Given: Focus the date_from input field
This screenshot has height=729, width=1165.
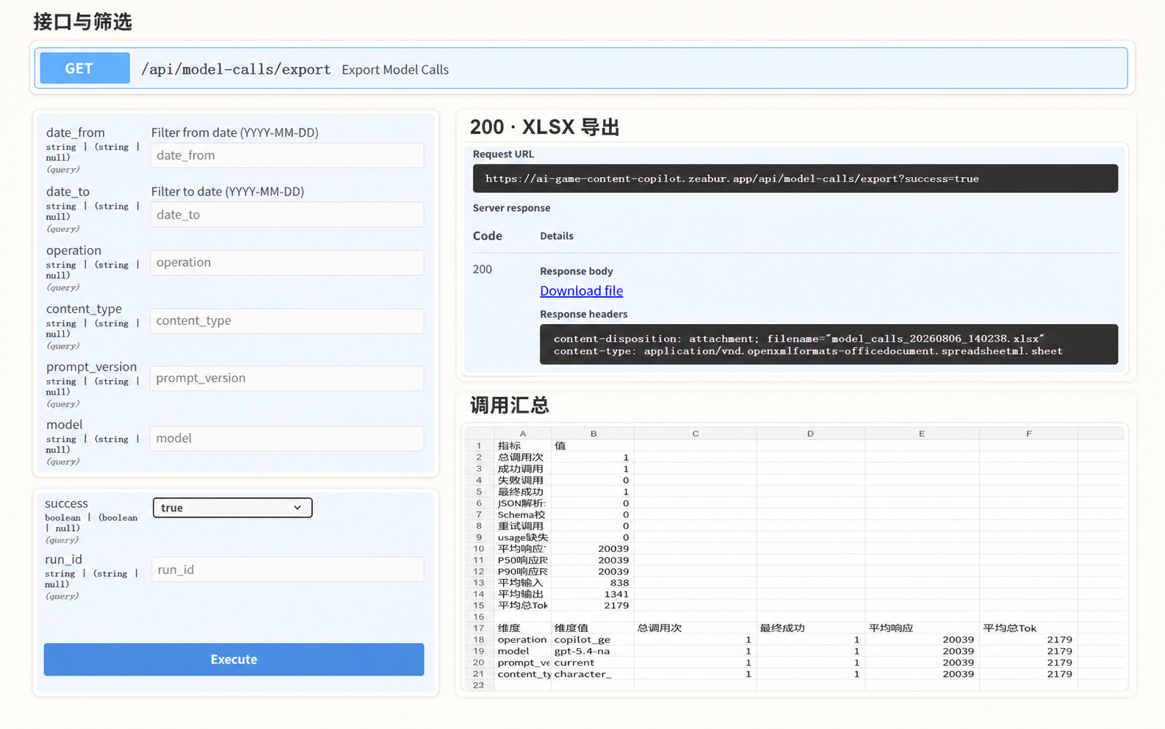Looking at the screenshot, I should pyautogui.click(x=286, y=155).
